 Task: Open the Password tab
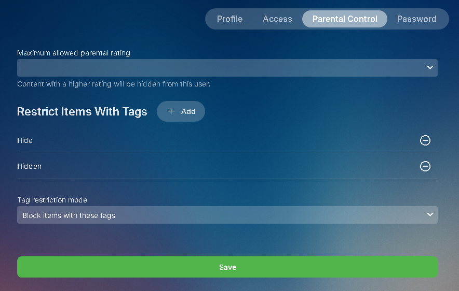tap(416, 19)
